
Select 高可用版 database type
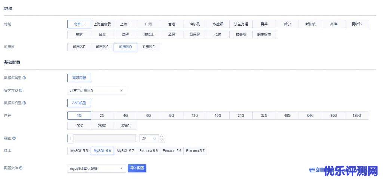click(x=79, y=78)
